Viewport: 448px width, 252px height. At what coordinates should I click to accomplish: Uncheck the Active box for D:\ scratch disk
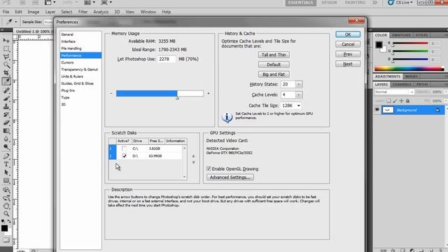(124, 156)
